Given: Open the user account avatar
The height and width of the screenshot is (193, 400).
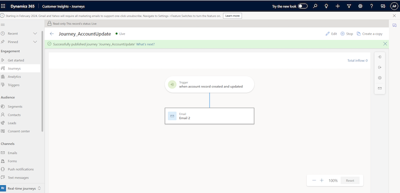Looking at the screenshot, I should 394,6.
